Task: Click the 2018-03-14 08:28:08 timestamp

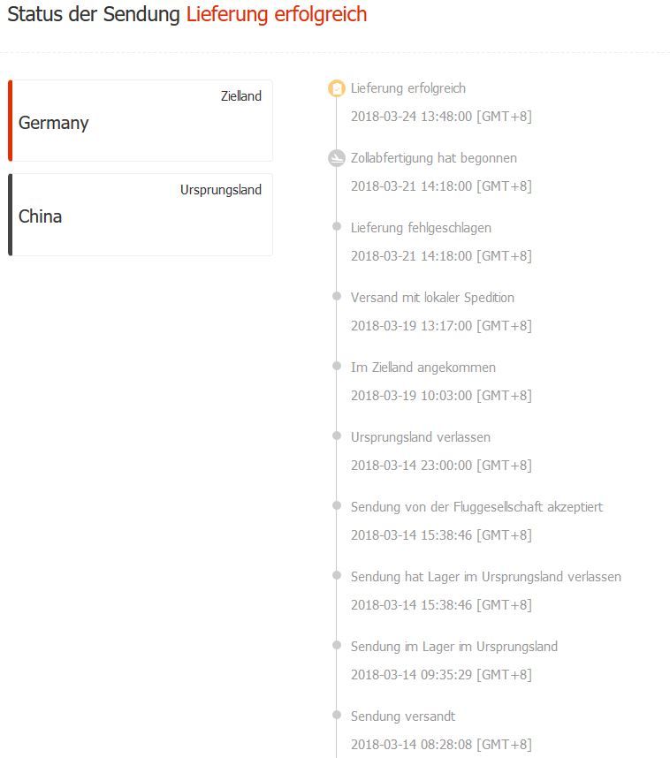Action: coord(441,744)
